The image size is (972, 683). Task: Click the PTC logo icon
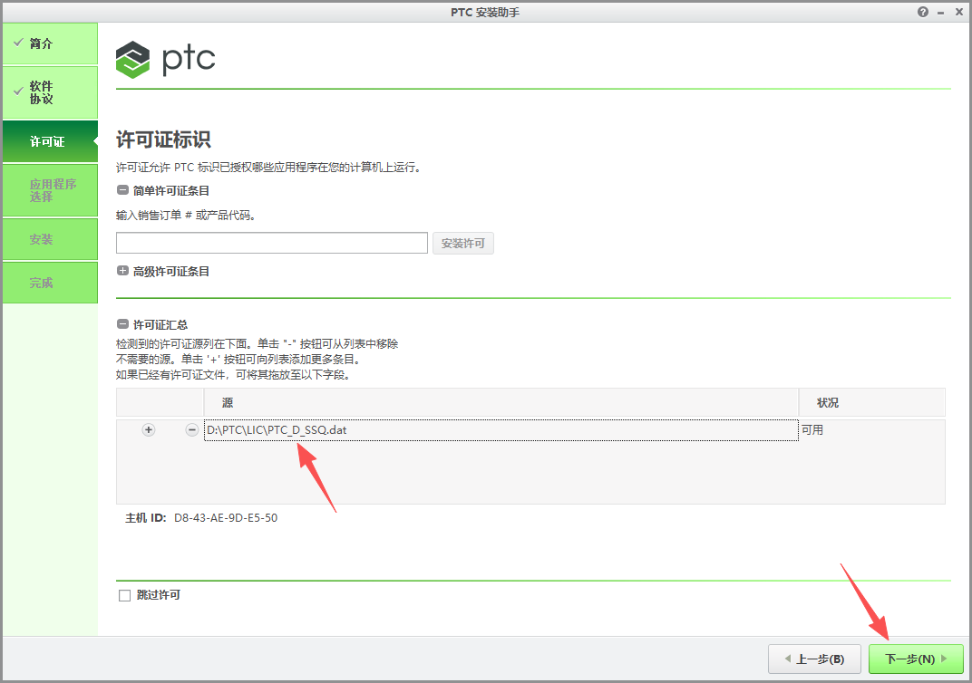(132, 60)
